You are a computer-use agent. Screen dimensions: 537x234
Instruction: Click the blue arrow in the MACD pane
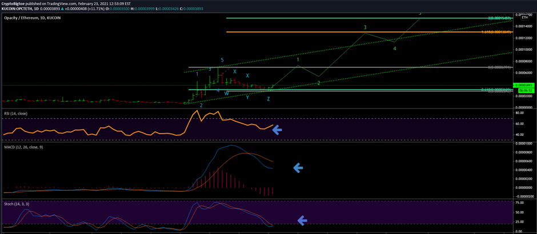tap(298, 168)
